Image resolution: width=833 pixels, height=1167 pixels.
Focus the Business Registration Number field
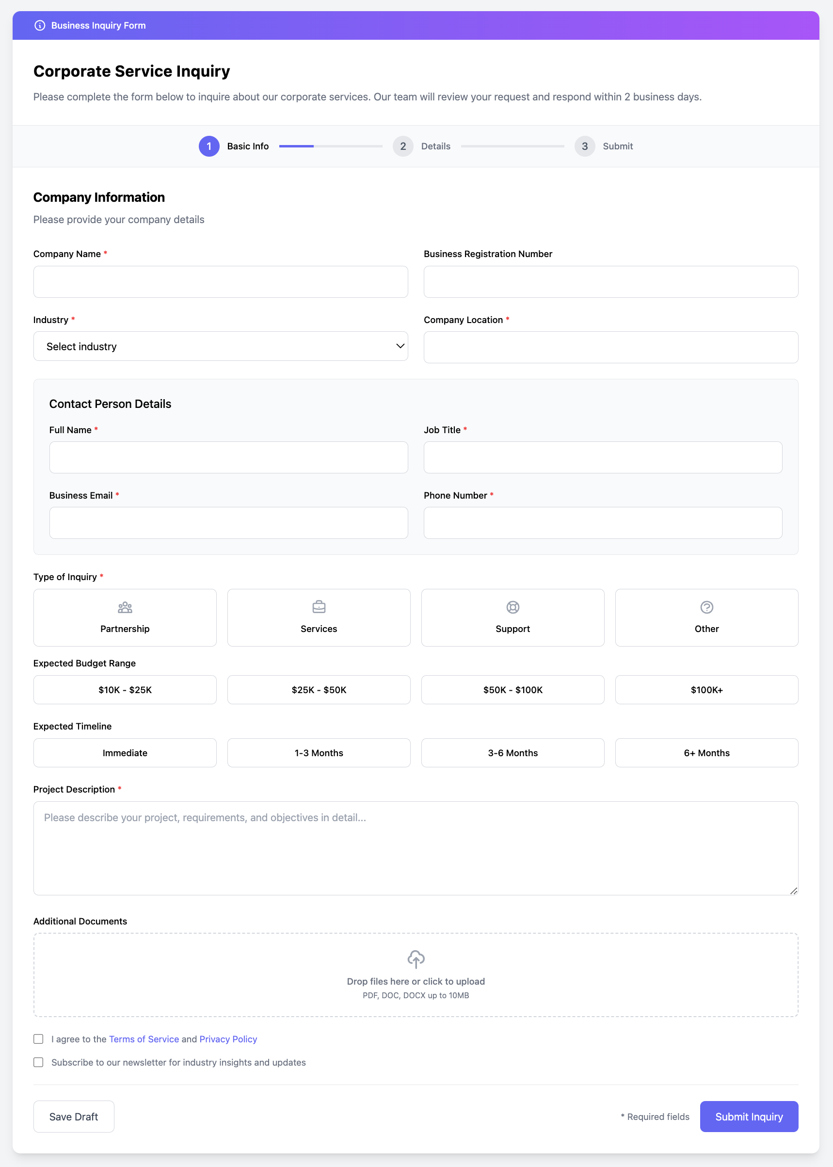tap(611, 282)
